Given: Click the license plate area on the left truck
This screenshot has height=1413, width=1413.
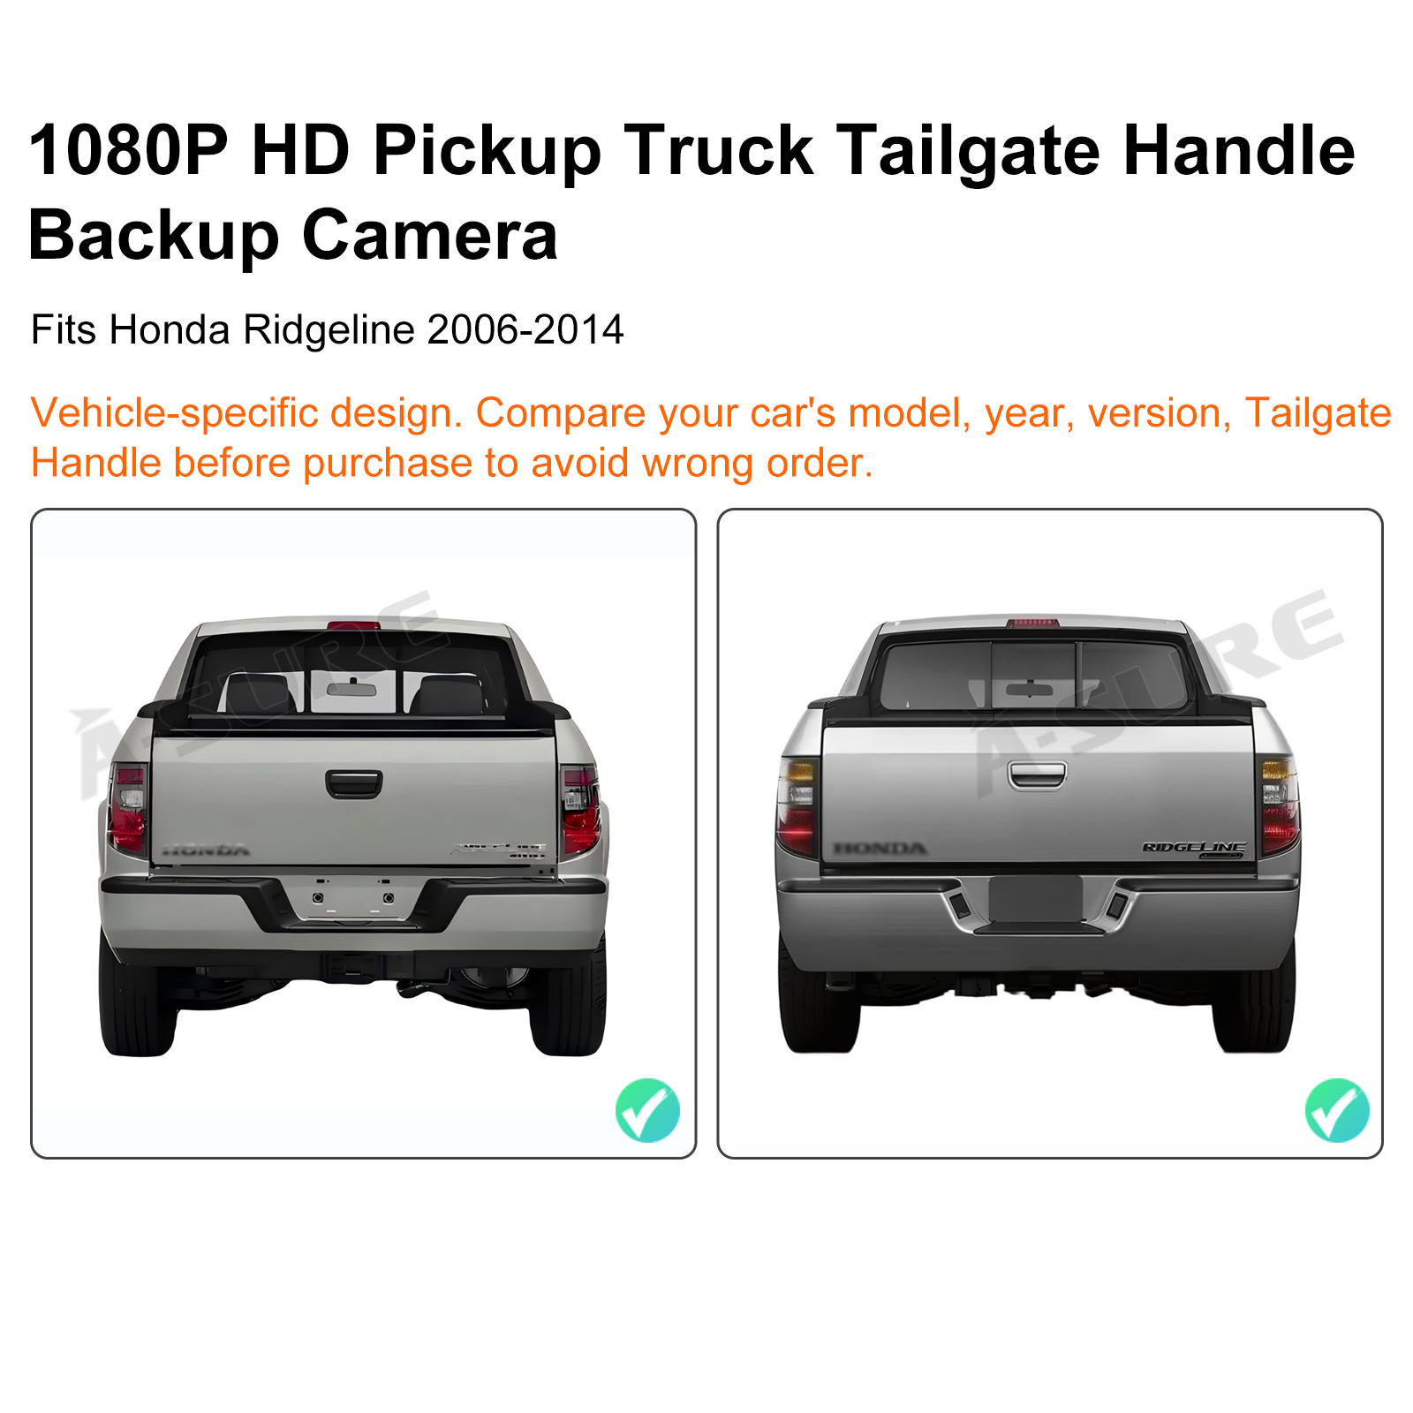Looking at the screenshot, I should [352, 899].
